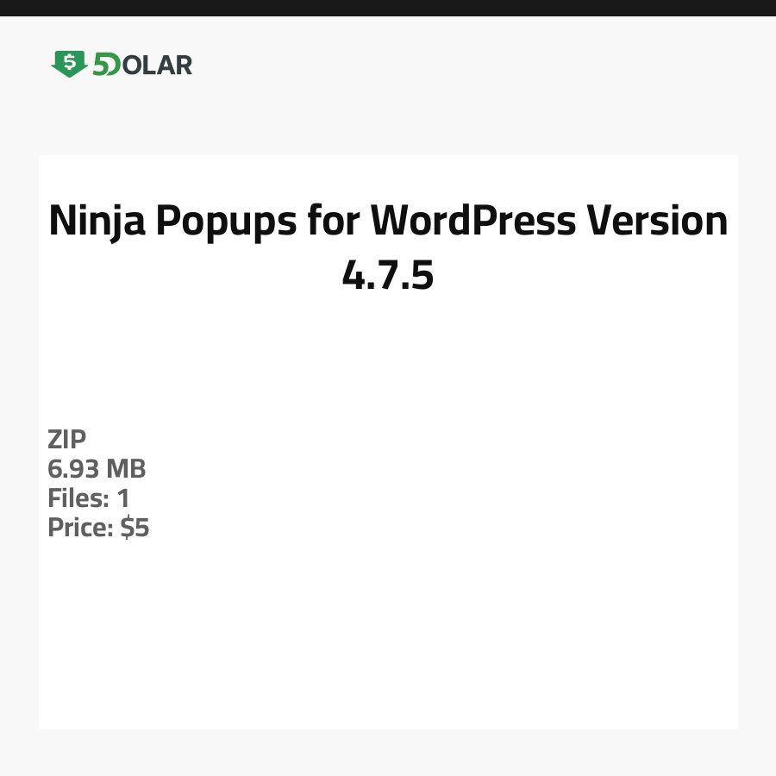Screen dimensions: 776x776
Task: Click the green dollar download arrow icon
Action: click(x=69, y=64)
